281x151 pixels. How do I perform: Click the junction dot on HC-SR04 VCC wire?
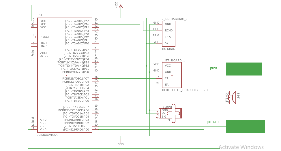[x=146, y=43]
